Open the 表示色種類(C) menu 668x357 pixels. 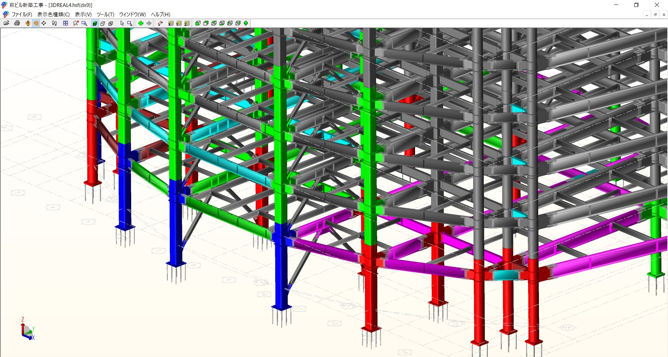tap(54, 14)
